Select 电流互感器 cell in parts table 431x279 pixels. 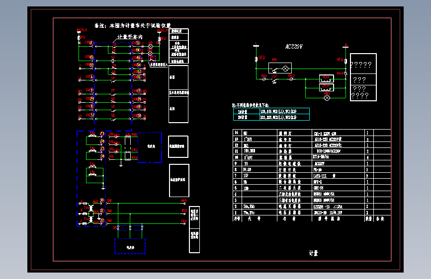click(294, 207)
